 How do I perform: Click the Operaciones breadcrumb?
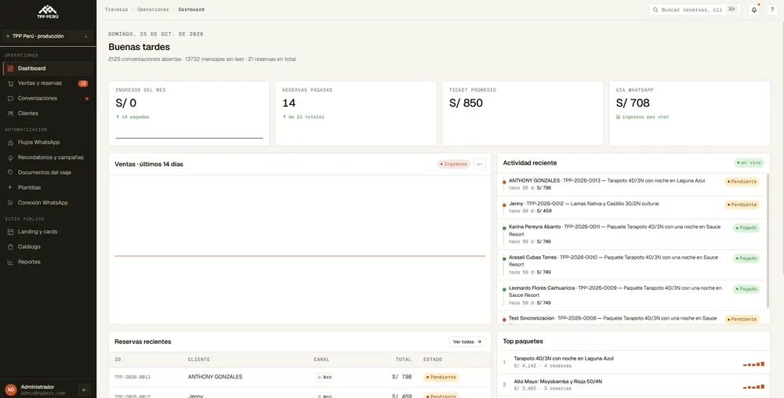coord(153,9)
